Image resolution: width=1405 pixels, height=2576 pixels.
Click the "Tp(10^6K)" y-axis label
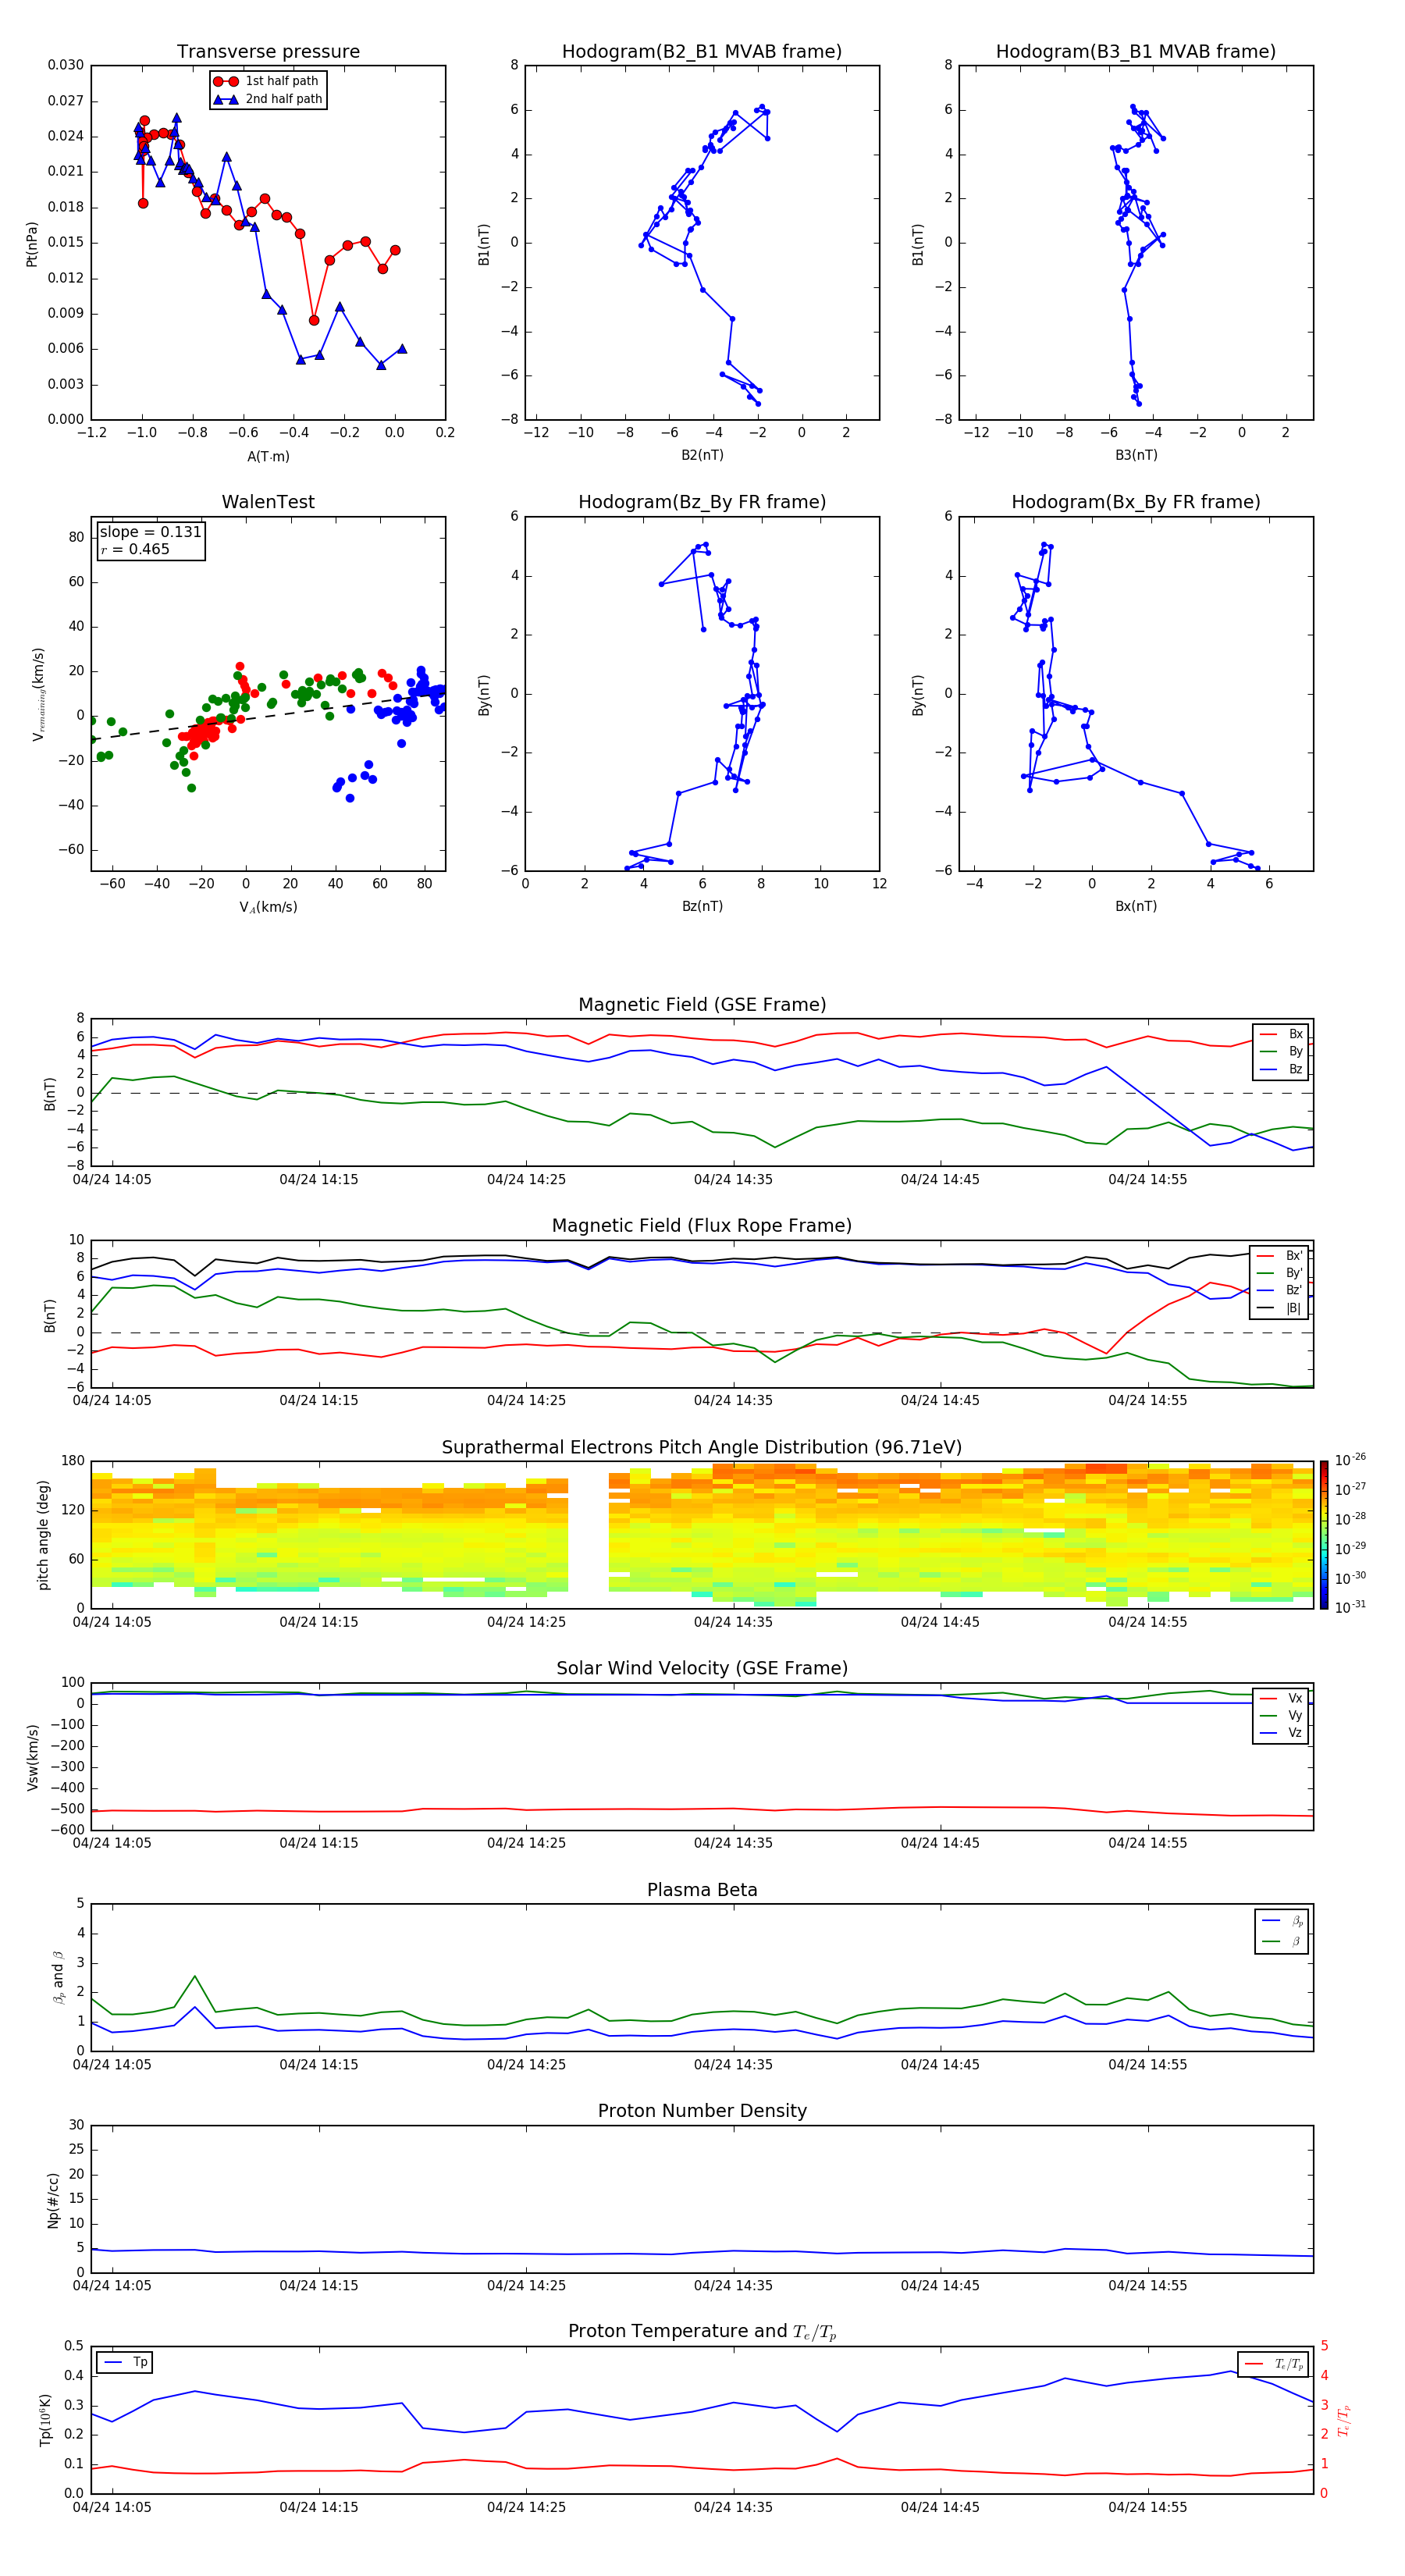click(x=45, y=2420)
